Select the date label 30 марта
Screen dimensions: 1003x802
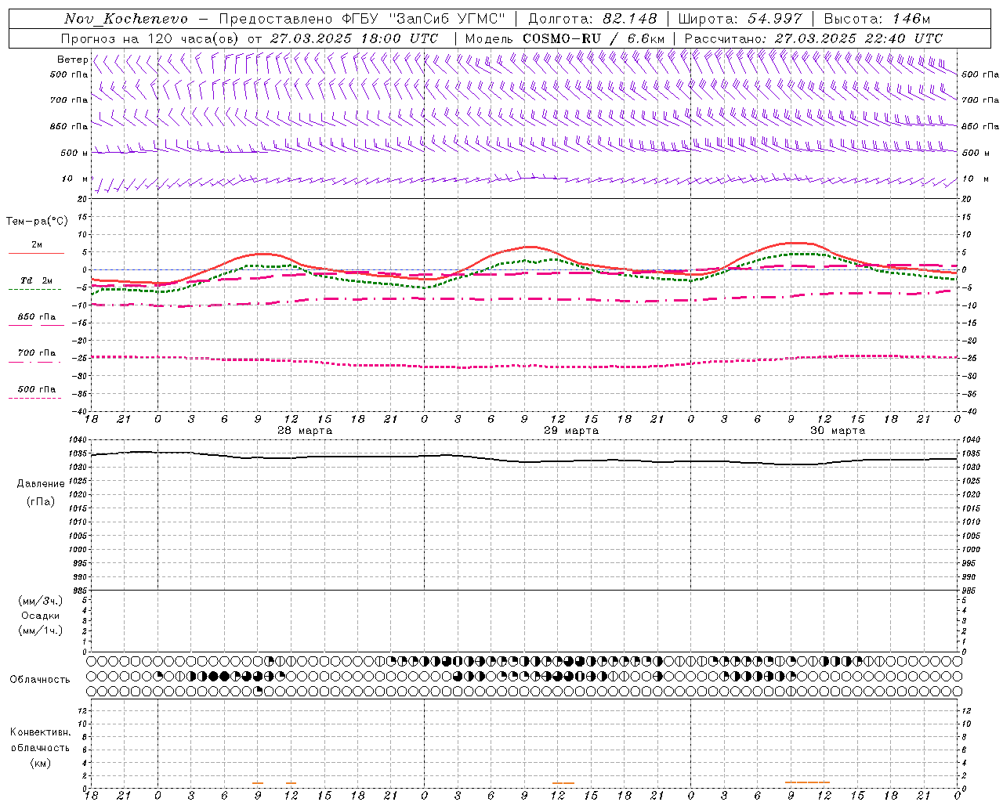point(838,431)
